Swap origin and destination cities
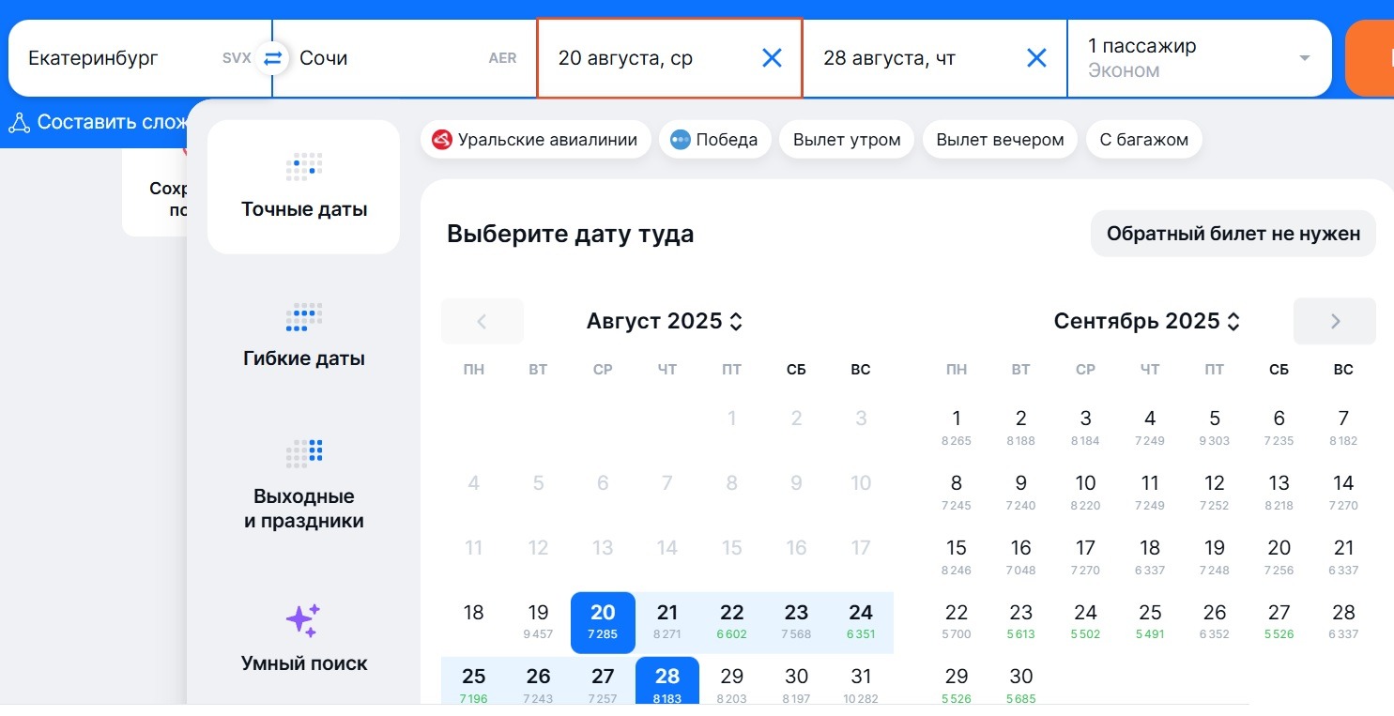Viewport: 1394px width, 716px height. point(272,58)
